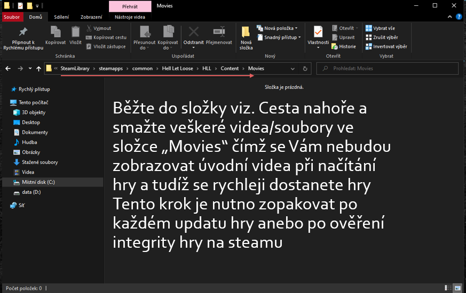Viewport: 466px width, 293px height.
Task: Open the Soubor menu tab
Action: point(12,17)
